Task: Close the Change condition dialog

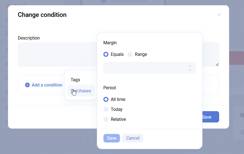Action: (x=219, y=15)
